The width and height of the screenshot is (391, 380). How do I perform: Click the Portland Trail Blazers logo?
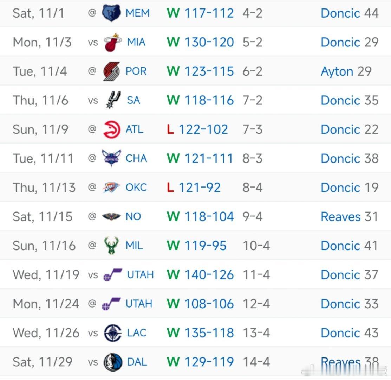(x=112, y=71)
